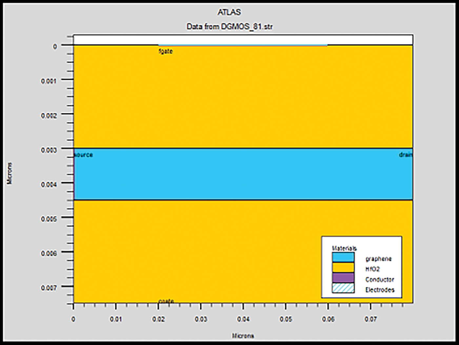Click the 0.003 tick on vertical axis
The width and height of the screenshot is (459, 345).
(x=49, y=150)
